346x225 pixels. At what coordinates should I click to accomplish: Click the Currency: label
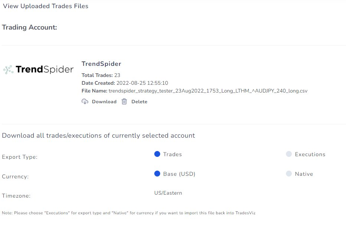click(15, 177)
